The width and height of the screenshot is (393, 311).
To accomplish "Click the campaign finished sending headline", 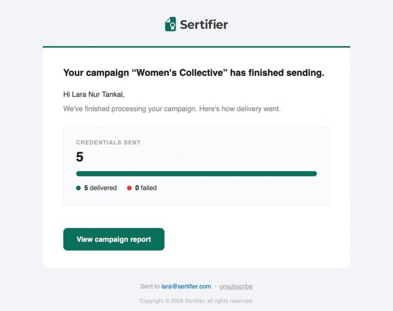I will tap(194, 73).
